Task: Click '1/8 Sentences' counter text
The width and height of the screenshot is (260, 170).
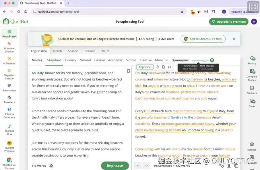Action: tap(163, 166)
